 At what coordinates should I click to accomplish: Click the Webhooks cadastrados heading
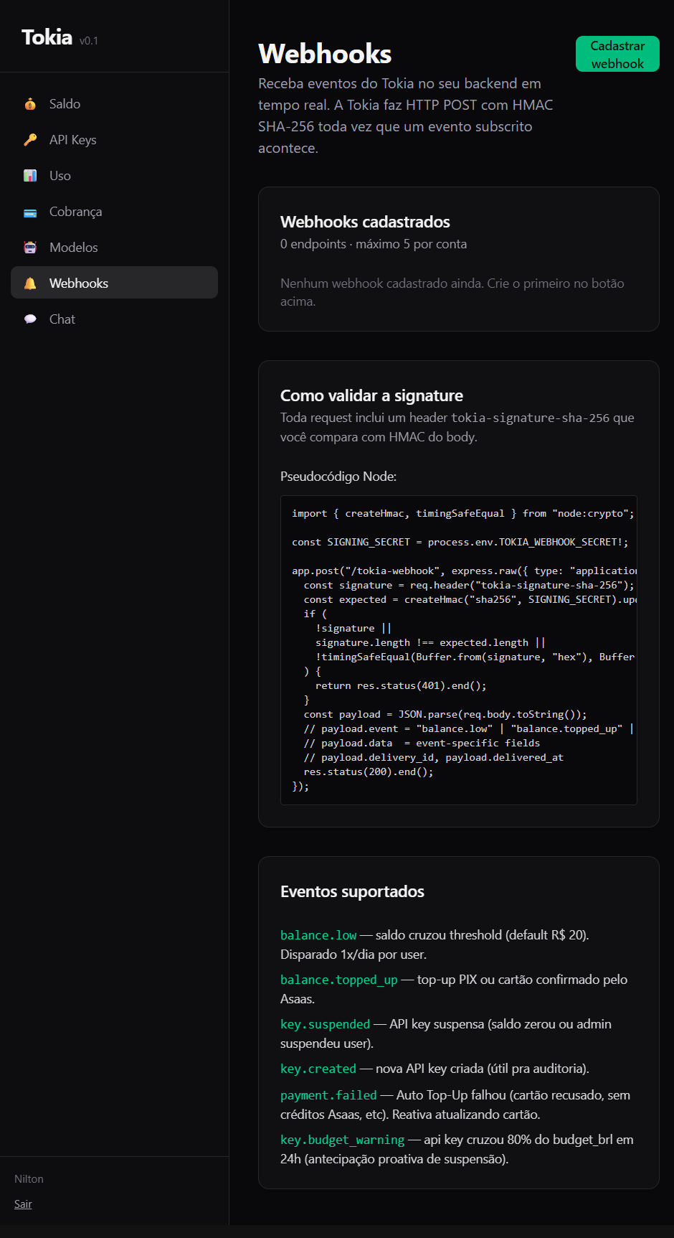click(x=365, y=222)
